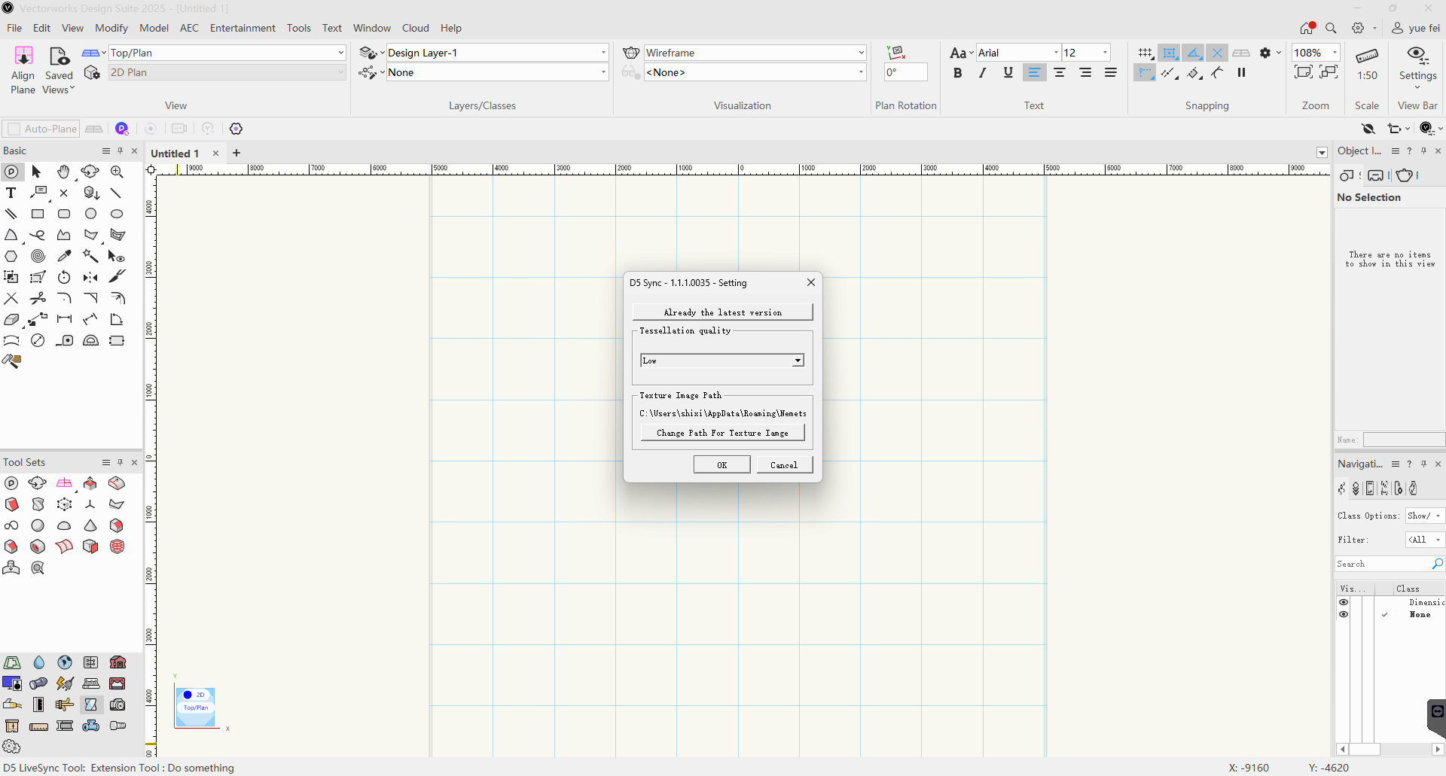
Task: Select the Fillet tool
Action: [64, 299]
